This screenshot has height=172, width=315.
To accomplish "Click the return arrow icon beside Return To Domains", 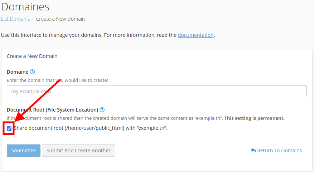I will [x=253, y=151].
